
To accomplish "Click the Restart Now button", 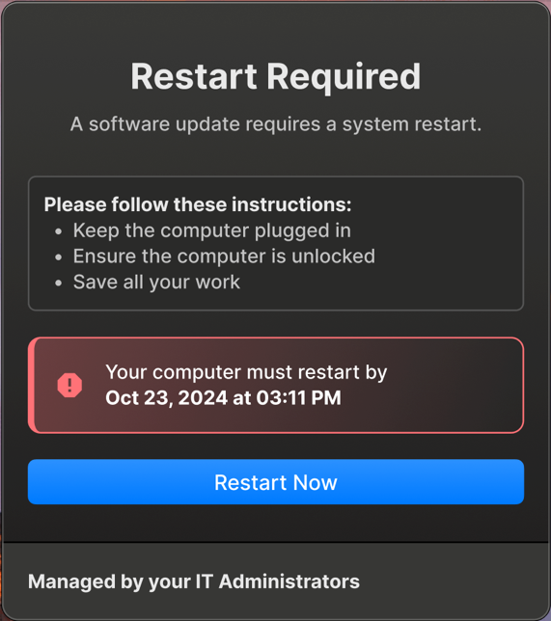I will click(x=276, y=482).
